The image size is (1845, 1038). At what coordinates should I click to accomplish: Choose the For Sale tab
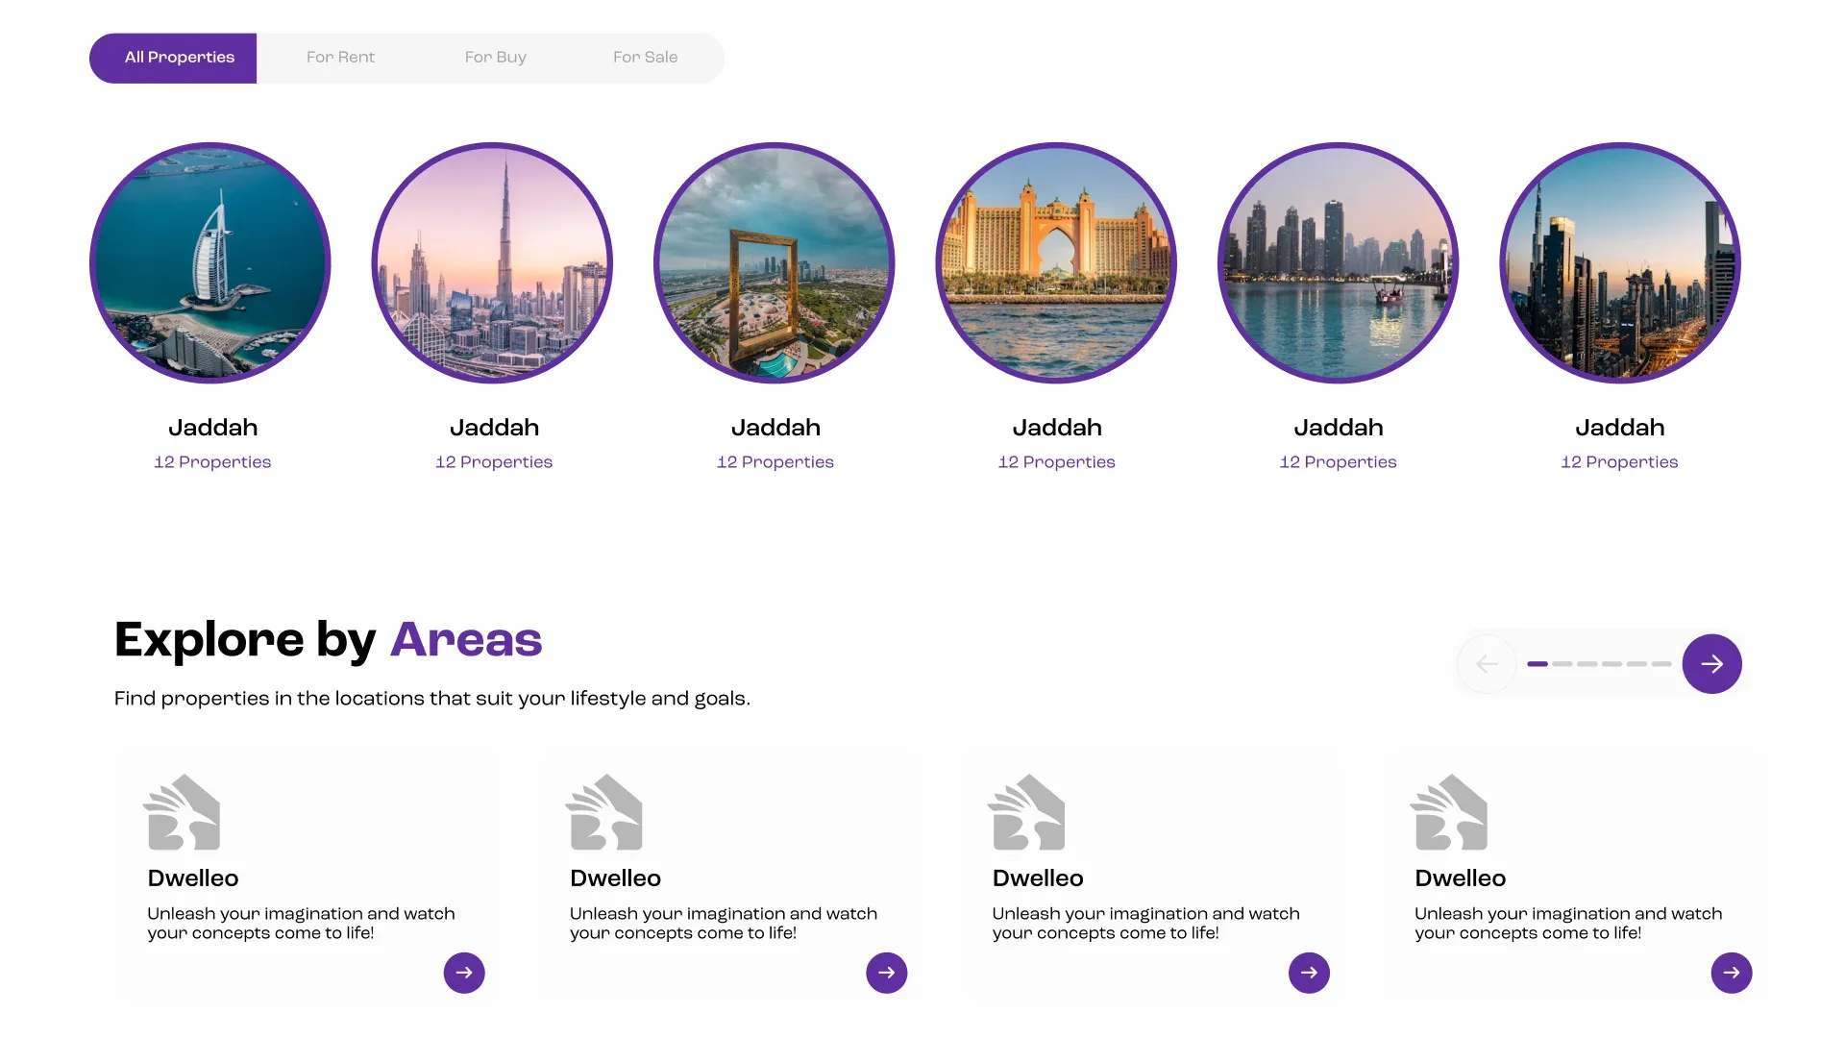click(x=645, y=58)
